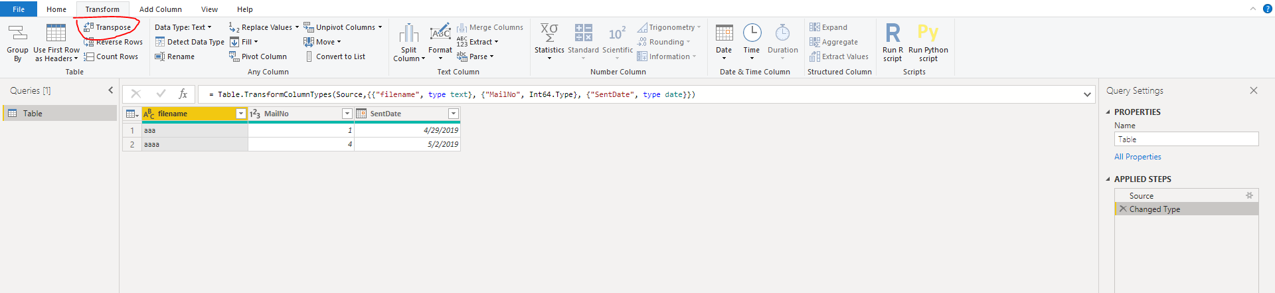The image size is (1275, 293).
Task: Open Unpivot Columns dropdown
Action: click(343, 27)
